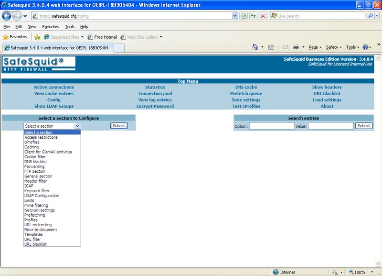382x276 pixels.
Task: Click the Internet zone globe icon
Action: (x=276, y=272)
